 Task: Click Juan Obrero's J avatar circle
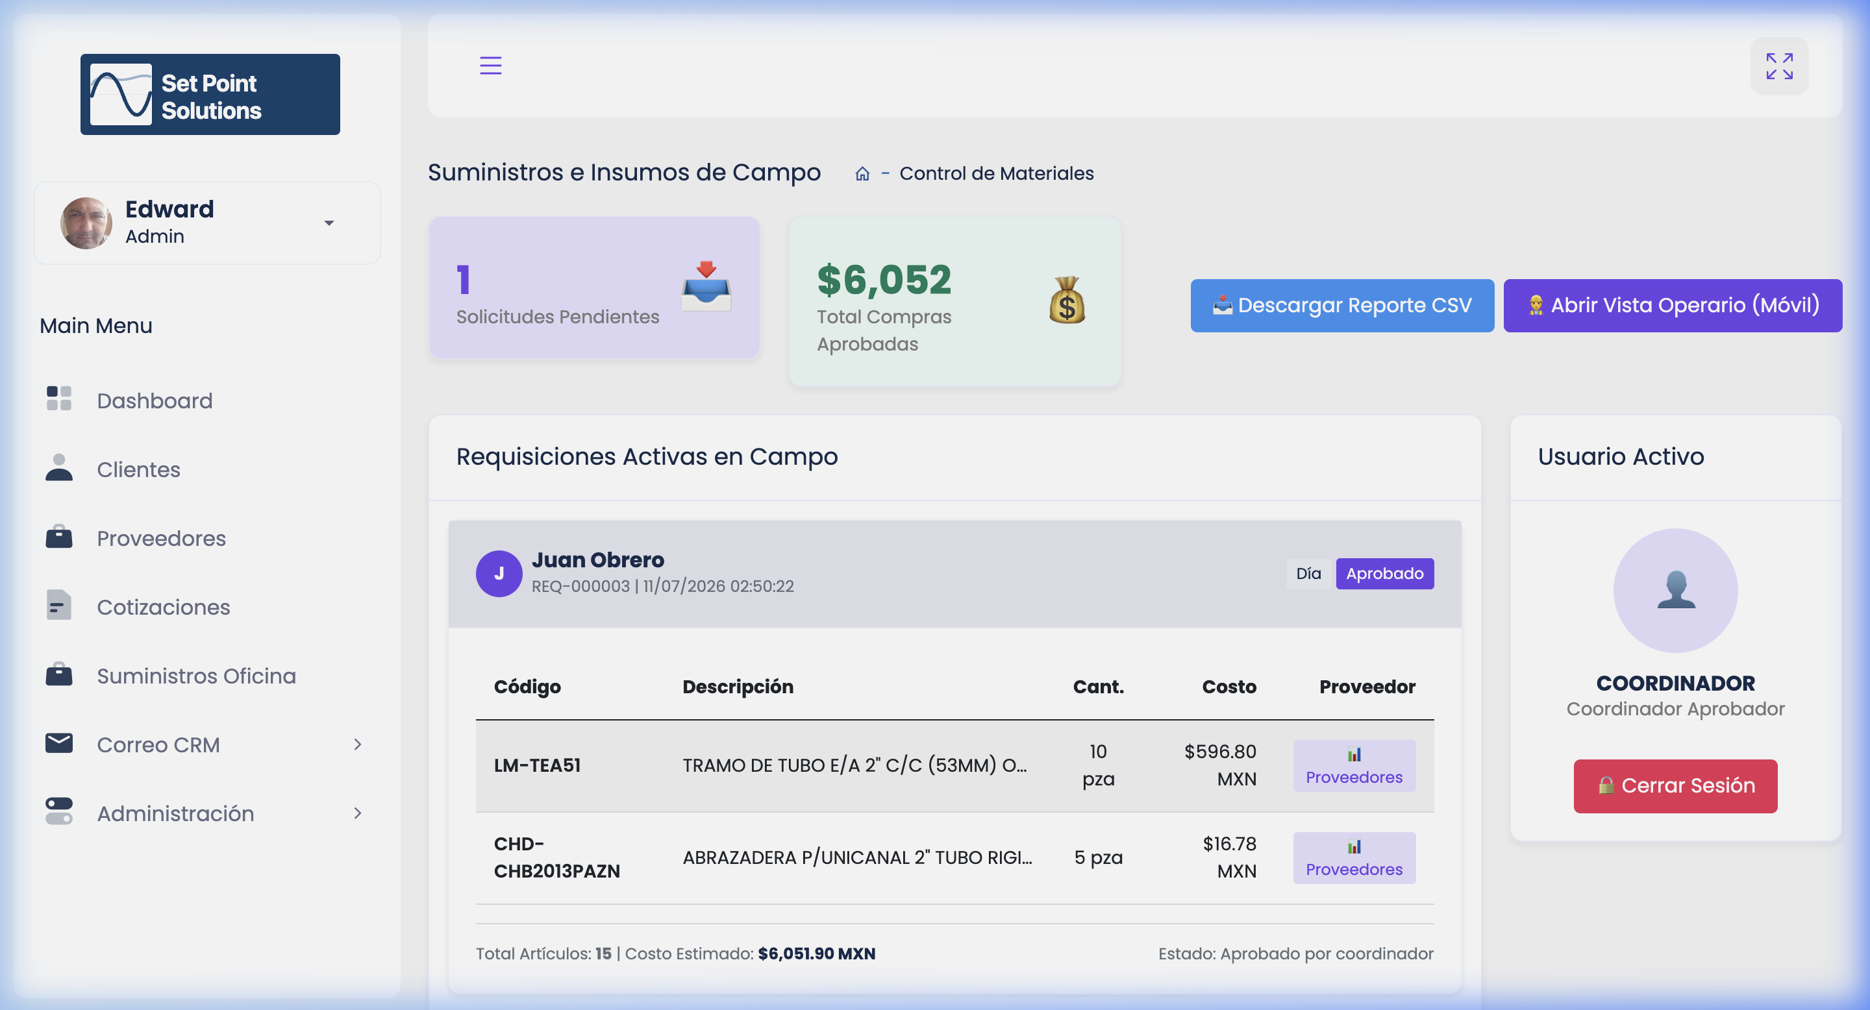[x=499, y=574]
